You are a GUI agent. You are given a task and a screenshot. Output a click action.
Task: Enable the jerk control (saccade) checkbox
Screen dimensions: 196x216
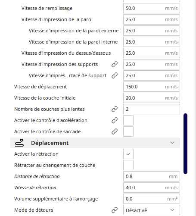point(128,131)
